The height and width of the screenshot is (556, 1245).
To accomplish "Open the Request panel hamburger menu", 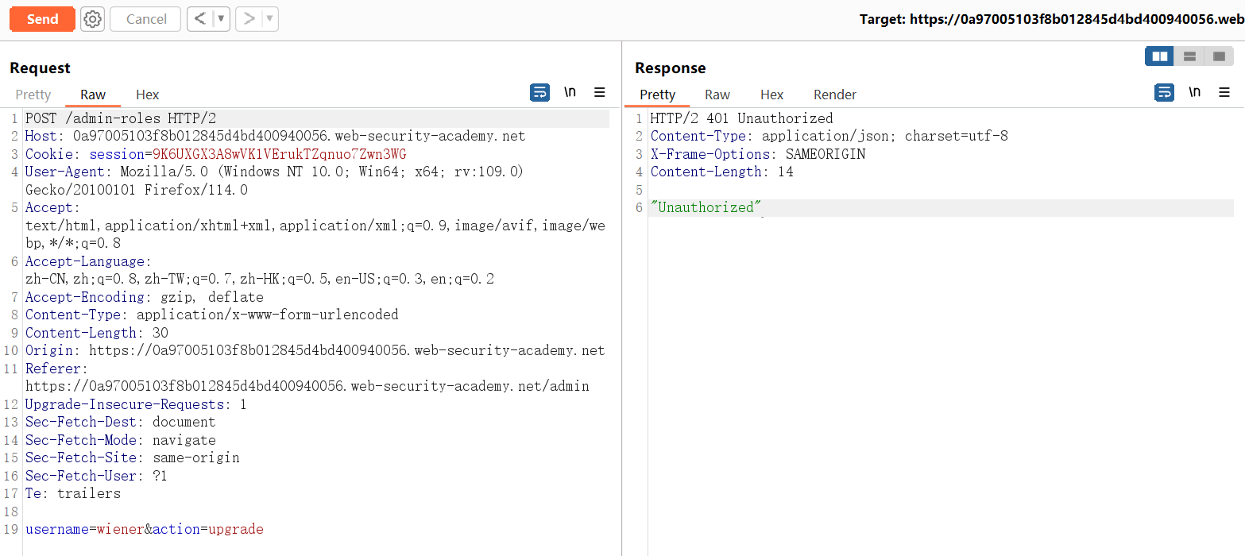I will point(600,93).
